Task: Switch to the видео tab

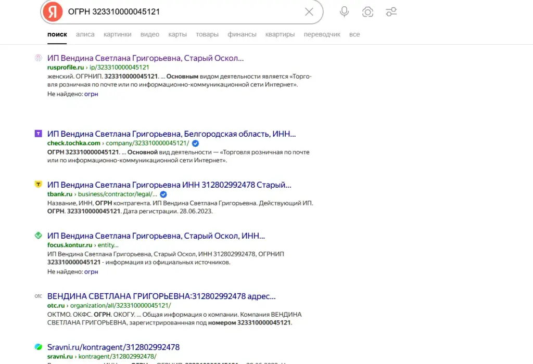Action: (x=149, y=34)
